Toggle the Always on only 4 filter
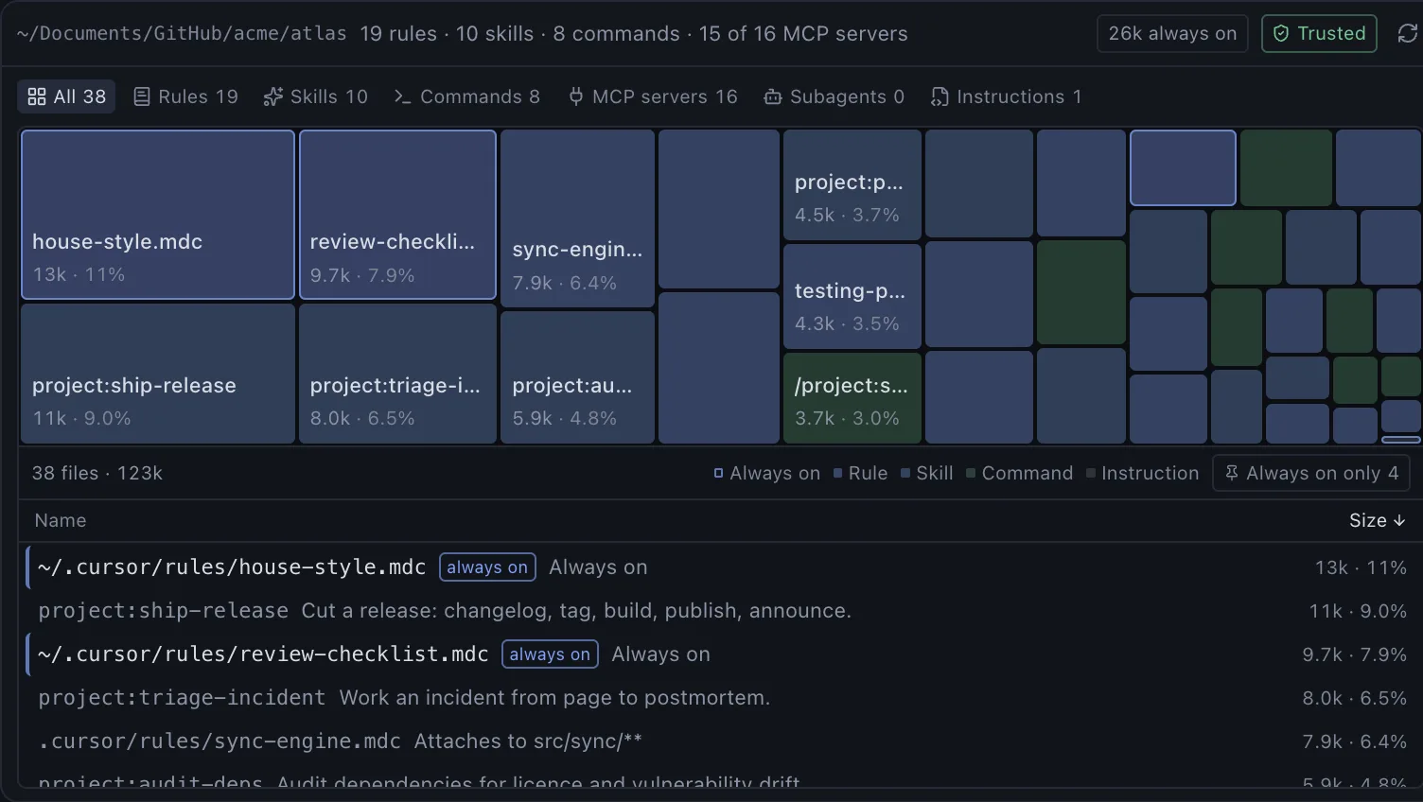The image size is (1423, 802). (x=1311, y=473)
